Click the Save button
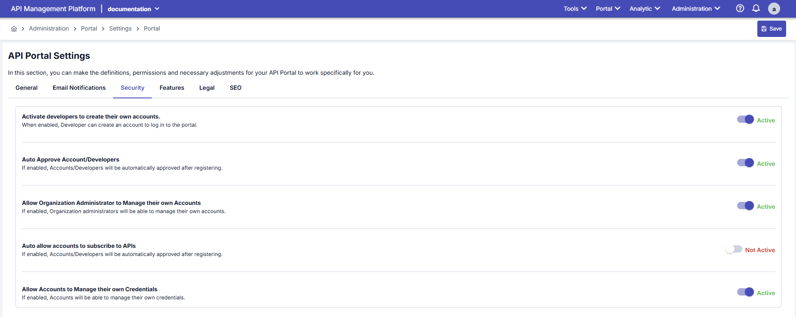This screenshot has width=796, height=317. (771, 29)
